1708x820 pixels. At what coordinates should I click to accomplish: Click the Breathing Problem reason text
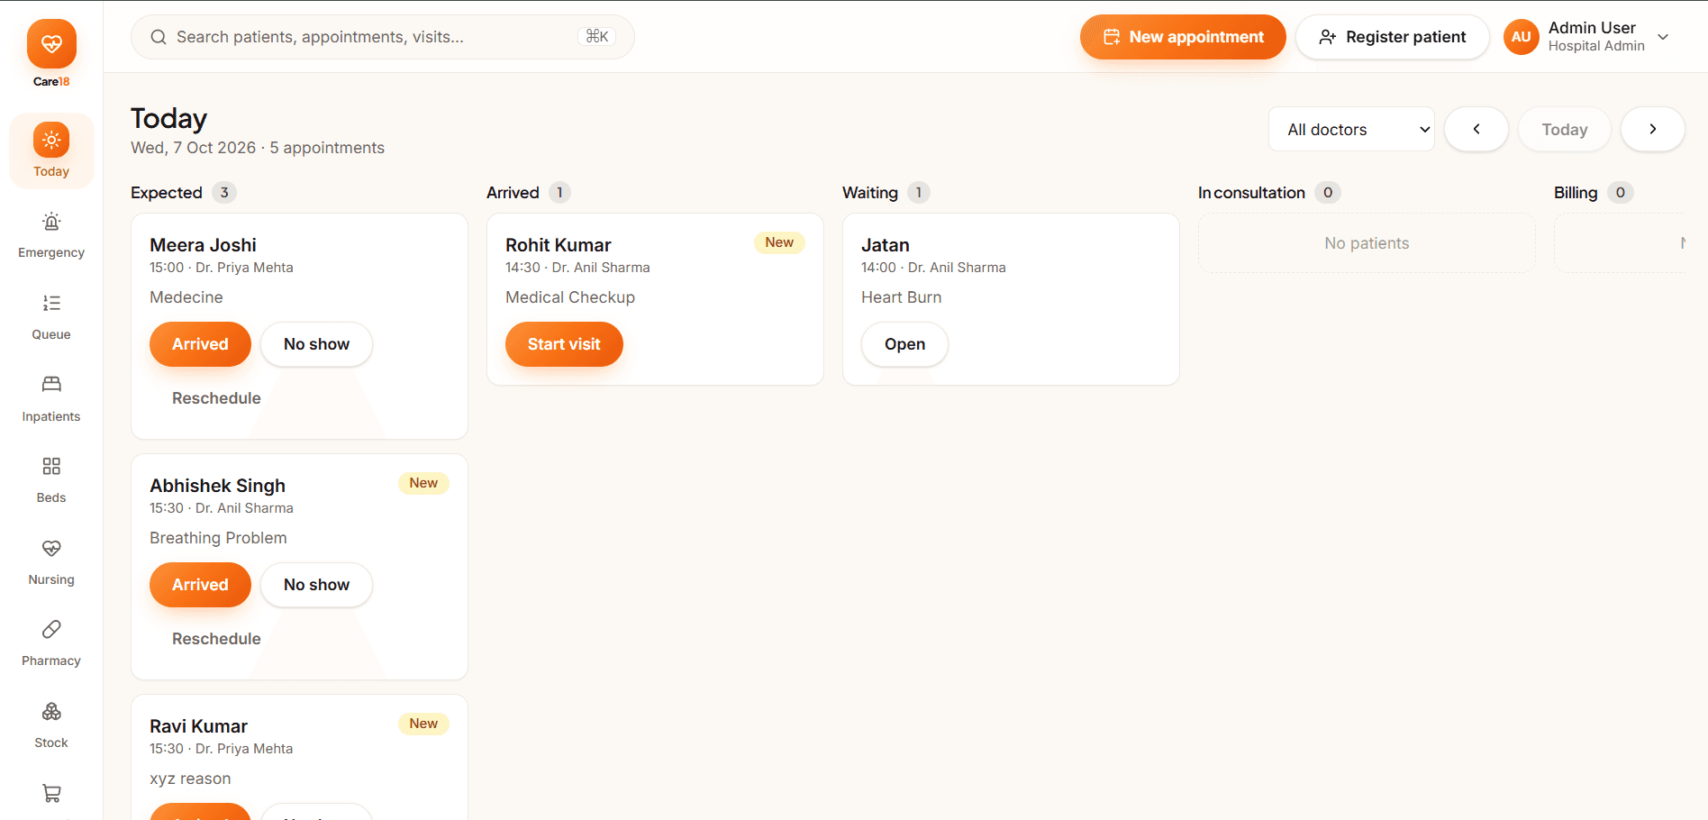(x=218, y=538)
